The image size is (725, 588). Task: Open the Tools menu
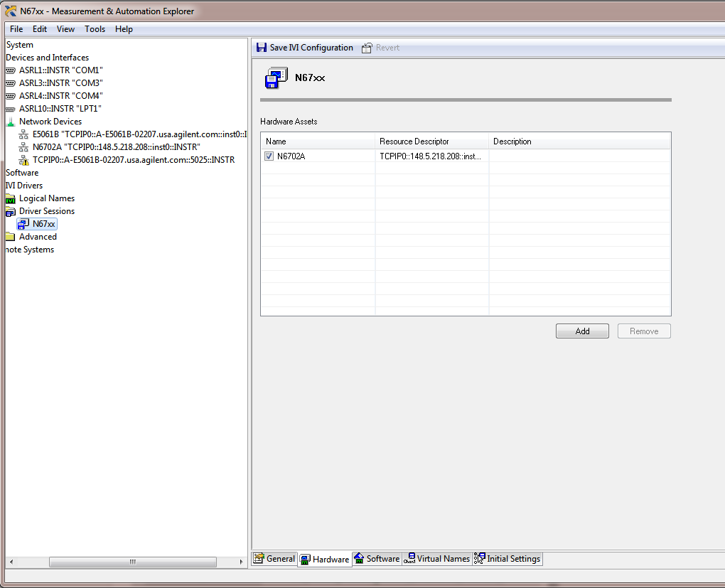(95, 29)
